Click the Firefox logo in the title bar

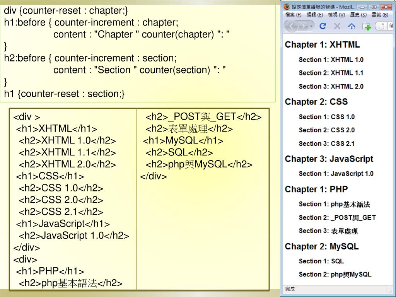(287, 6)
